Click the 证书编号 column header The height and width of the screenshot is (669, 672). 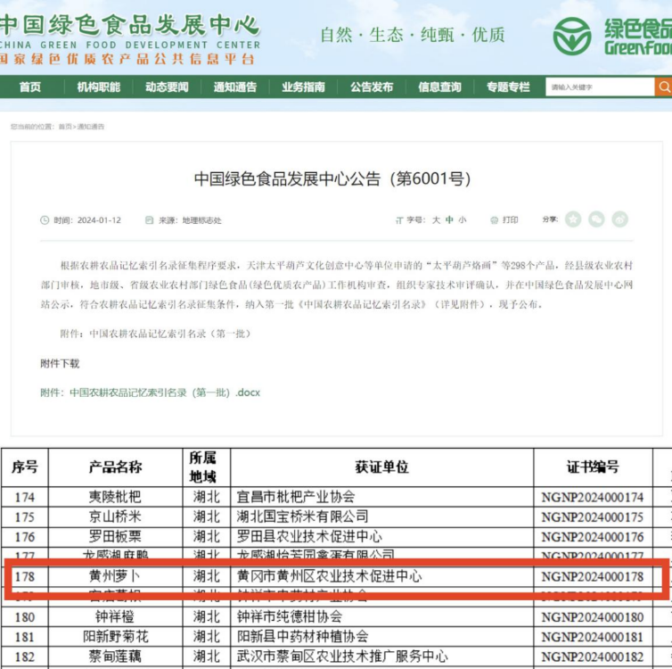pyautogui.click(x=593, y=467)
